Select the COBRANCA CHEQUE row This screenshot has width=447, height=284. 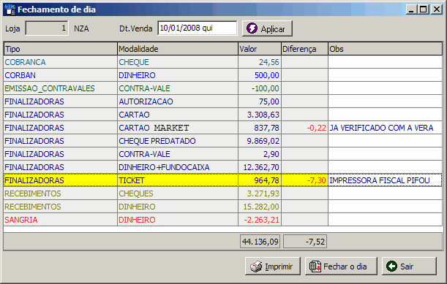click(x=223, y=62)
